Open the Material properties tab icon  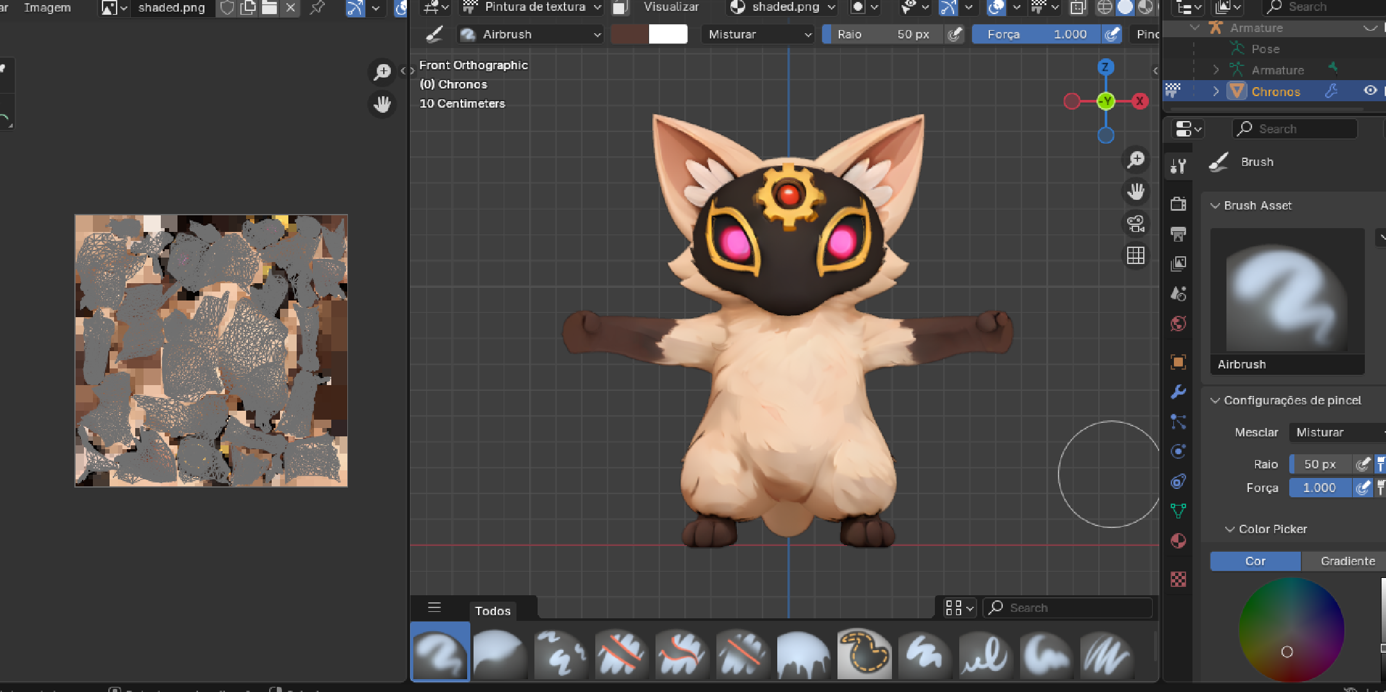pyautogui.click(x=1178, y=541)
